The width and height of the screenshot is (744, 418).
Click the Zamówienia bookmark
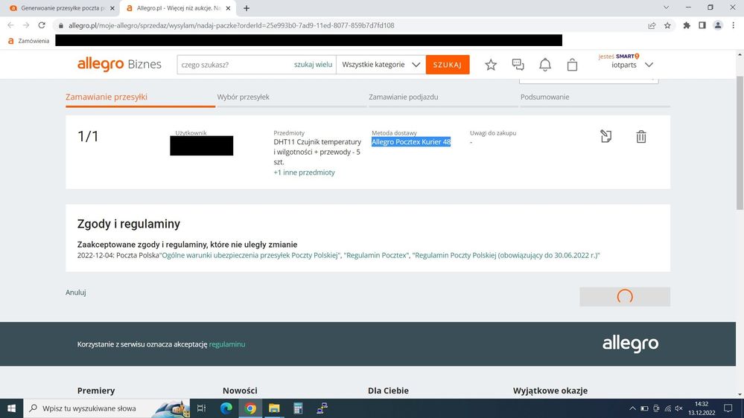click(x=30, y=41)
